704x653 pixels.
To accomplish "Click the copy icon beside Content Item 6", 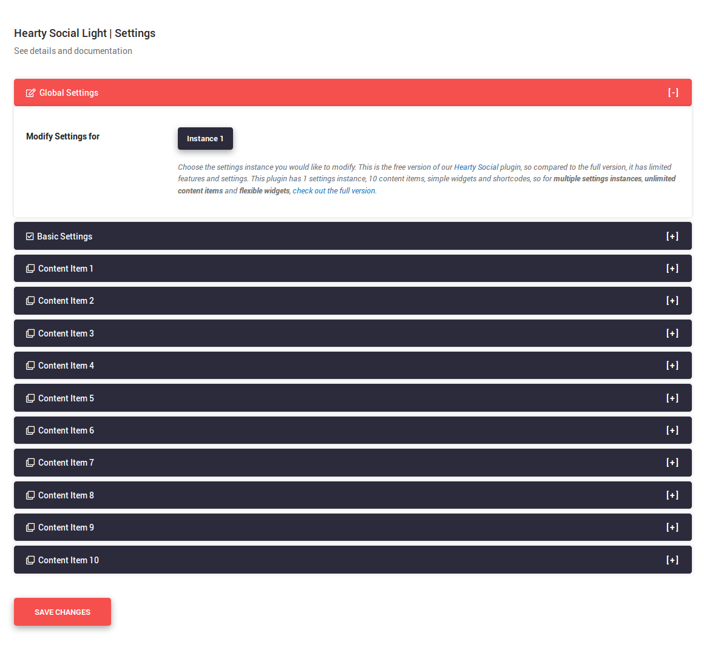I will 30,430.
